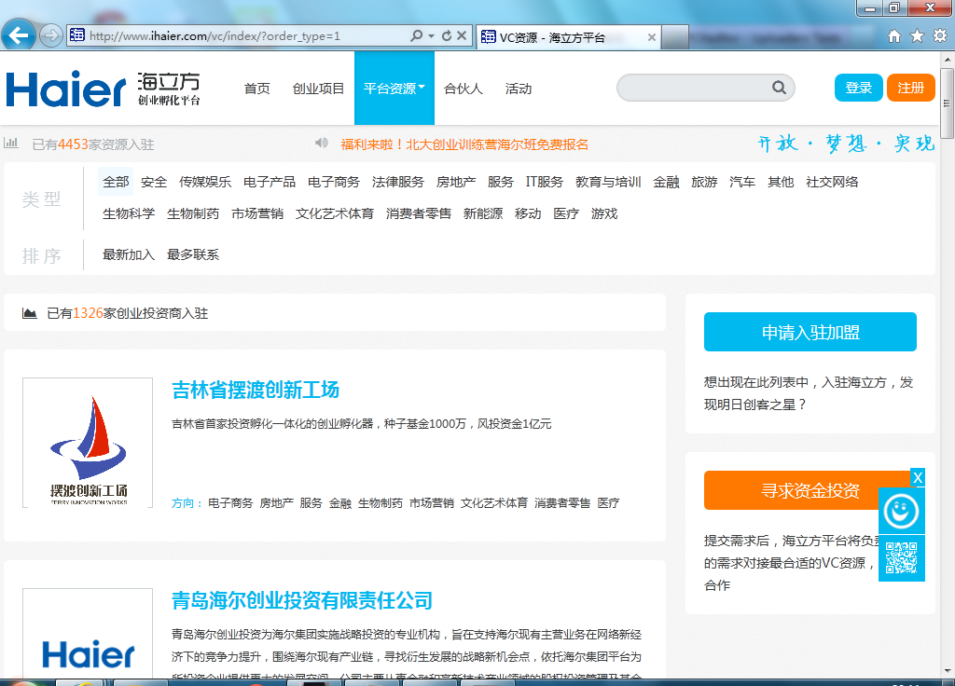
Task: Filter by 消费者零售 type in the 类型 row
Action: click(x=419, y=213)
